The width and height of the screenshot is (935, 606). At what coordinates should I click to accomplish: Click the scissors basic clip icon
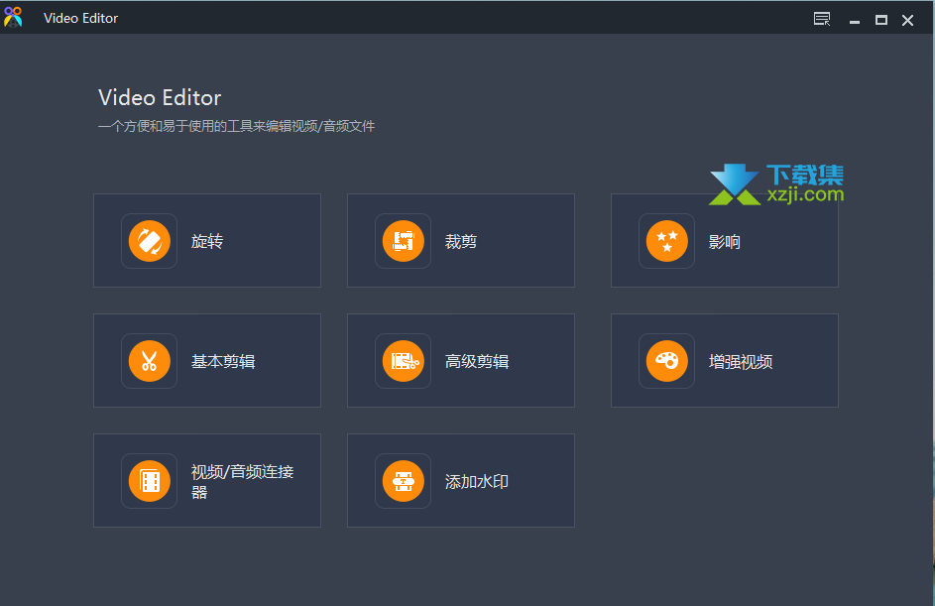[149, 361]
